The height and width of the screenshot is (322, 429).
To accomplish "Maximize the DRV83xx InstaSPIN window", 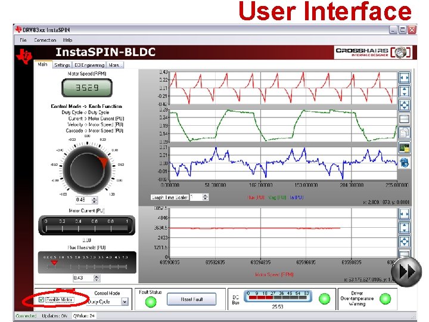I will tap(402, 30).
